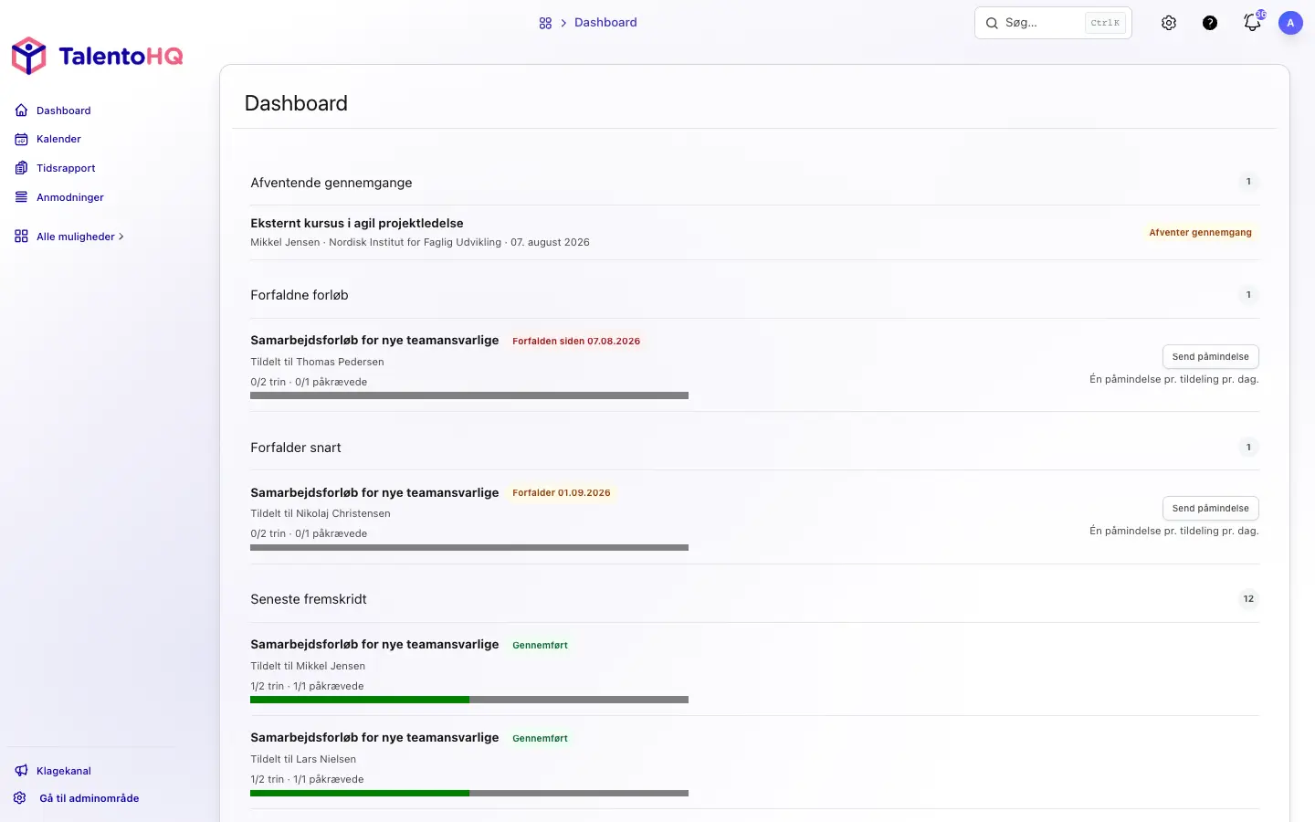Click the Afventende gennemgange heading
This screenshot has width=1315, height=822.
pos(331,183)
